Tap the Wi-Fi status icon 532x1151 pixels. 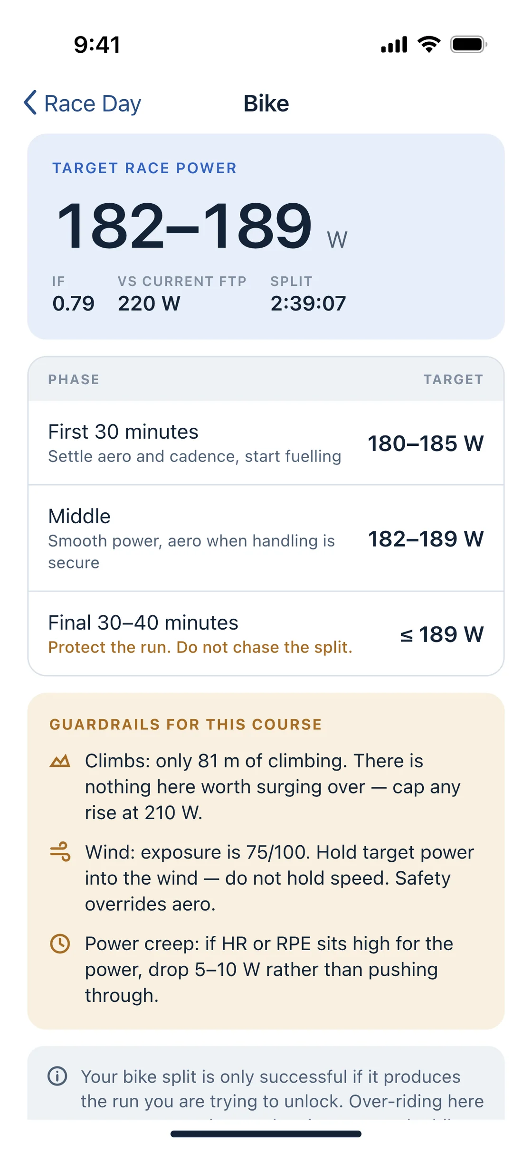pyautogui.click(x=429, y=44)
